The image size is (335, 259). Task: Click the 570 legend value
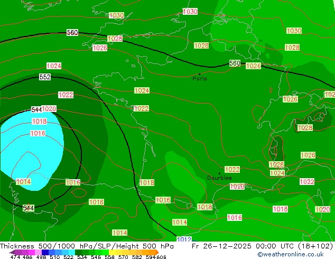[123, 257]
